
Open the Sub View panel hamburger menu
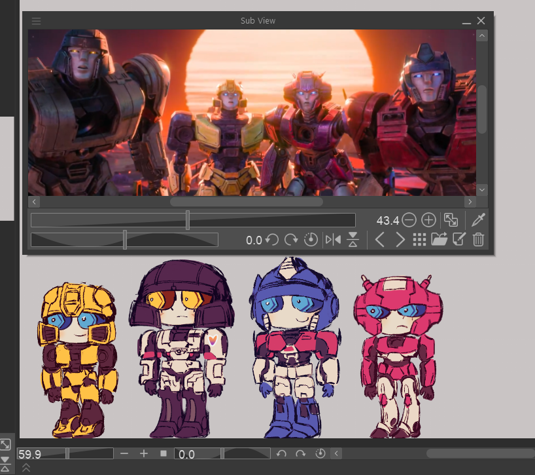pos(36,21)
